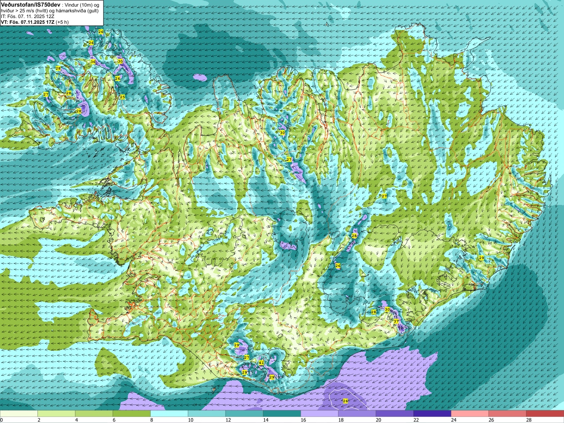Click the legend scale number '10'
Viewport: 564px width, 423px height.
click(x=190, y=420)
